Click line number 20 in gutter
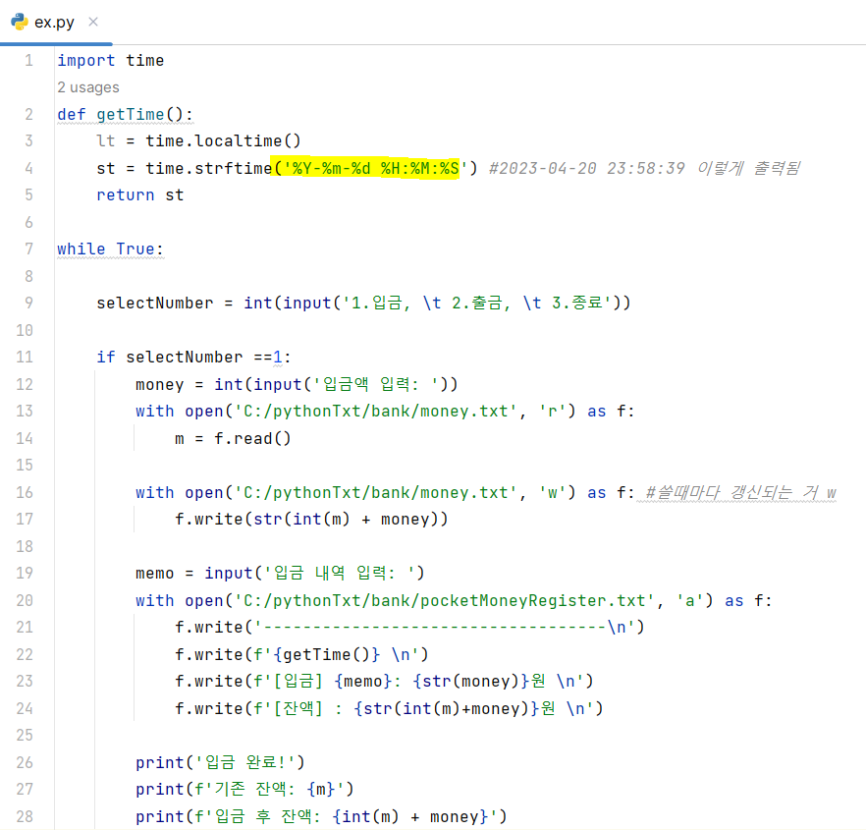The image size is (866, 830). (x=25, y=601)
